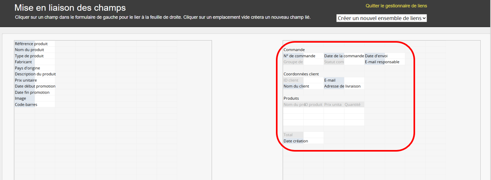Click the Fabricant field
491x180 pixels.
23,62
